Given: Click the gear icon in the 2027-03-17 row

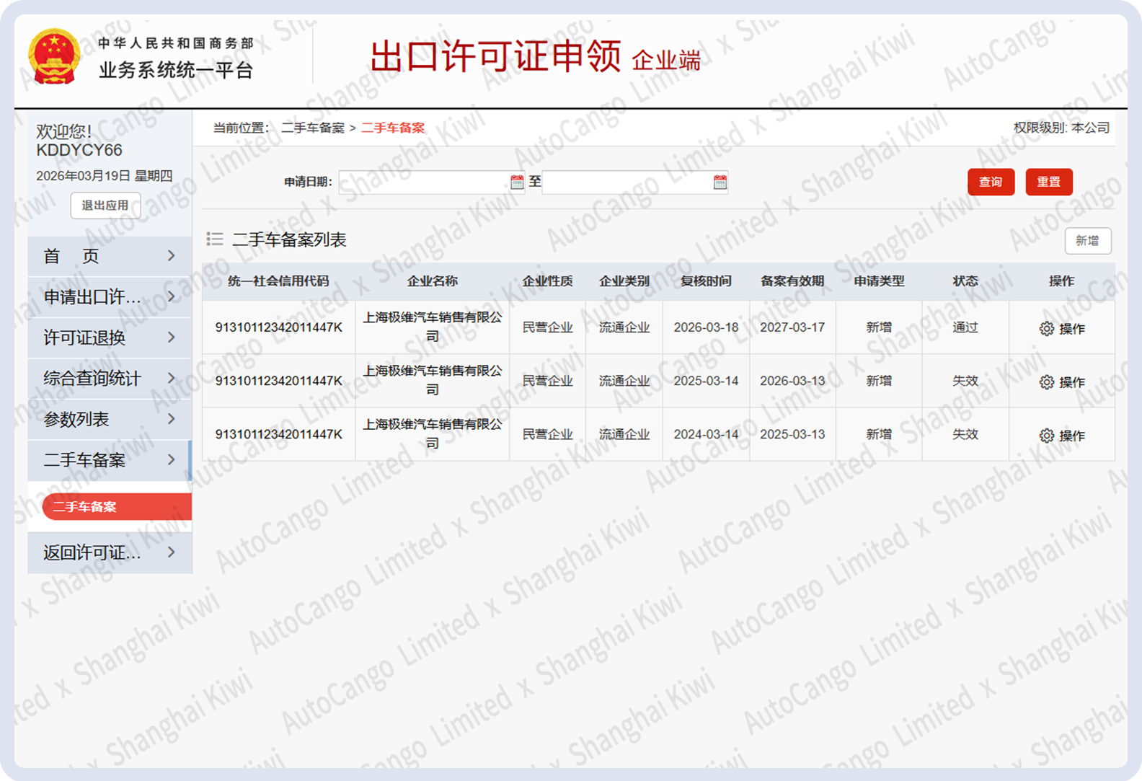Looking at the screenshot, I should pyautogui.click(x=1047, y=329).
